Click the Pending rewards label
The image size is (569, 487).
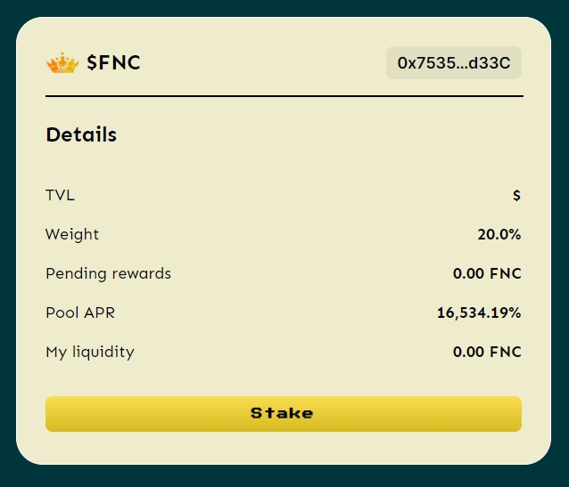click(x=108, y=273)
